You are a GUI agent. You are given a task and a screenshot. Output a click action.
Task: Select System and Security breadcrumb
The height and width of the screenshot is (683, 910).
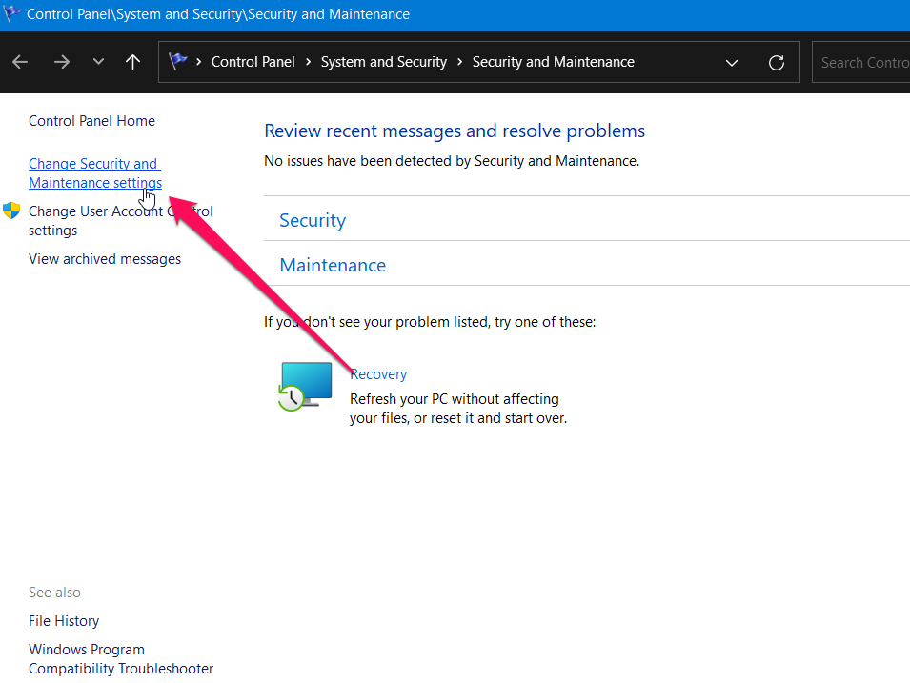coord(384,62)
